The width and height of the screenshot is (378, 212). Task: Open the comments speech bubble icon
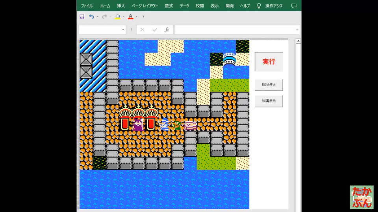point(294,6)
